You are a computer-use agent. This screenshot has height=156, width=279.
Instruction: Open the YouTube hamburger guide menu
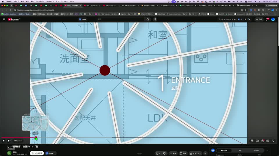tap(4, 19)
